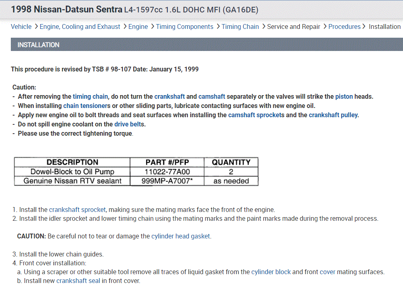Open the camshaft link in caution
Viewport: 403px width, 291px height.
pyautogui.click(x=212, y=97)
